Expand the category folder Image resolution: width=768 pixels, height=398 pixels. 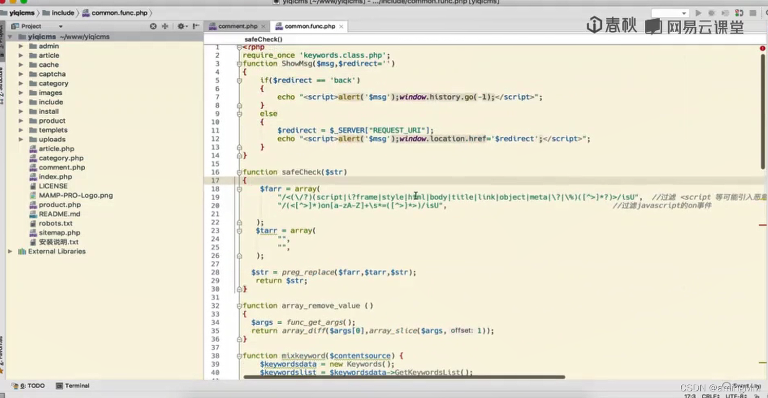pyautogui.click(x=21, y=83)
